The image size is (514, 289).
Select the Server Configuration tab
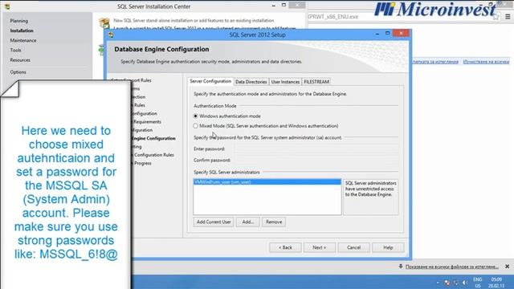210,81
